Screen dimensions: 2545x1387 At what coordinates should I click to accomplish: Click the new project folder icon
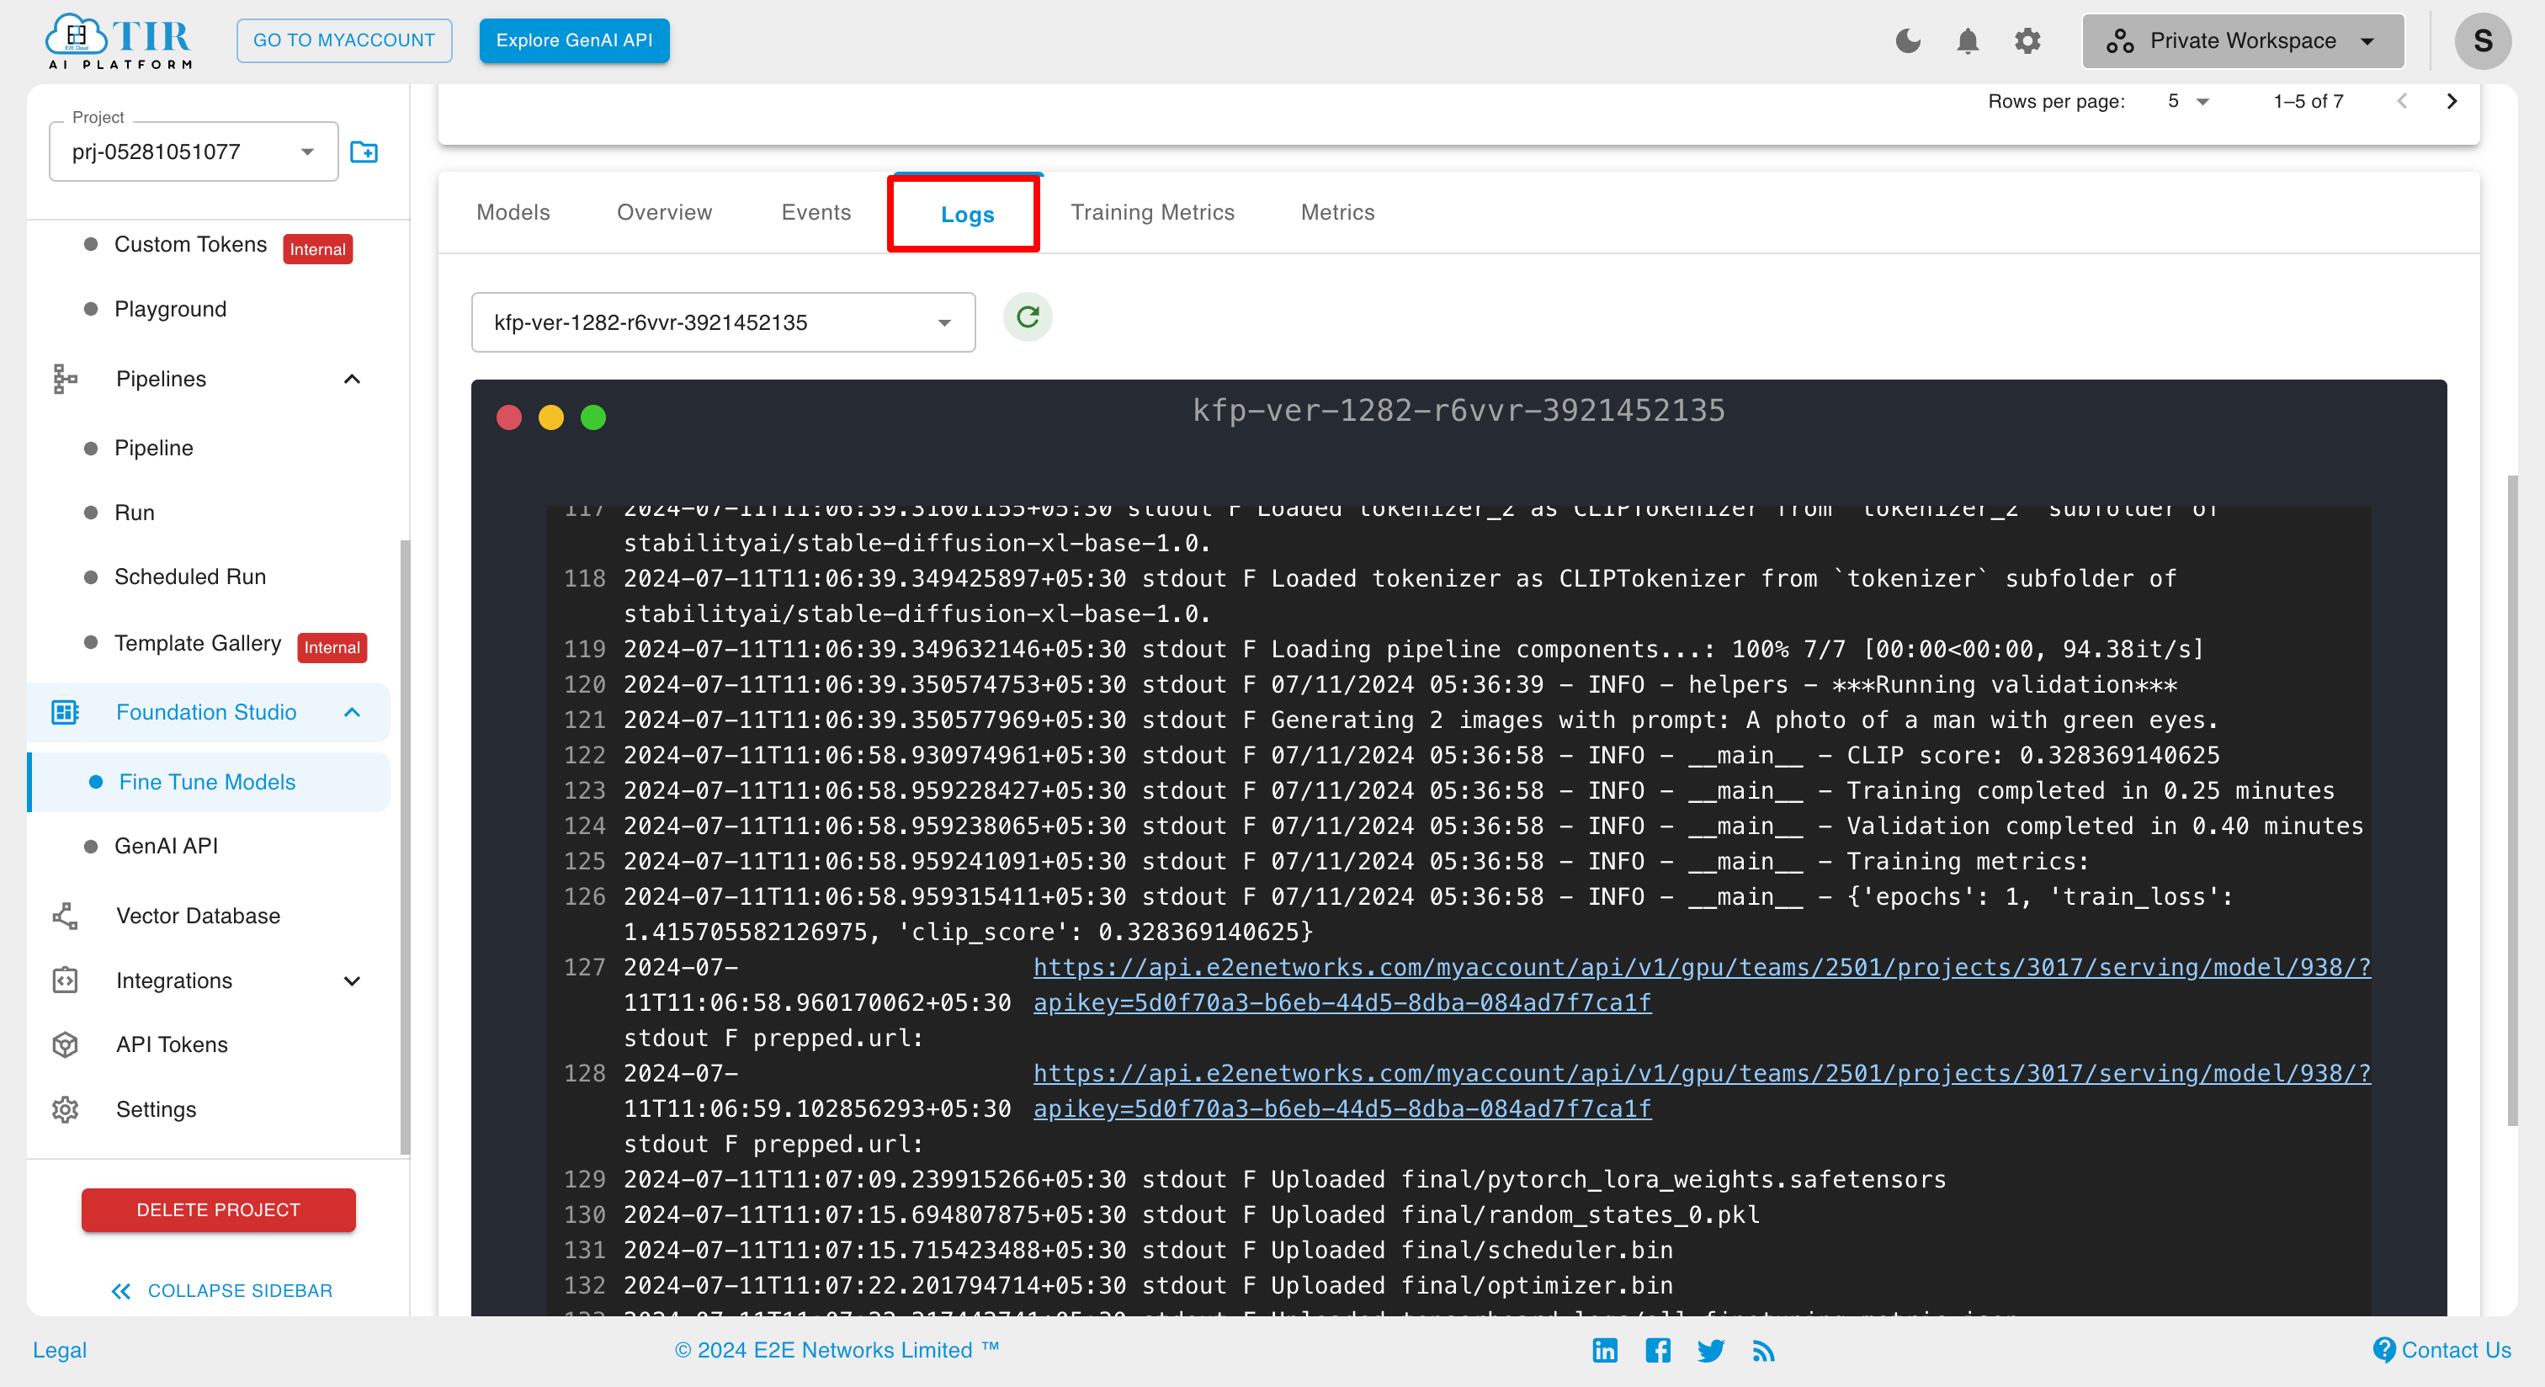pos(364,152)
